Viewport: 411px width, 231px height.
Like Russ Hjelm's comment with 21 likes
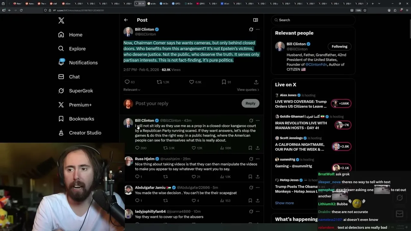tap(194, 176)
